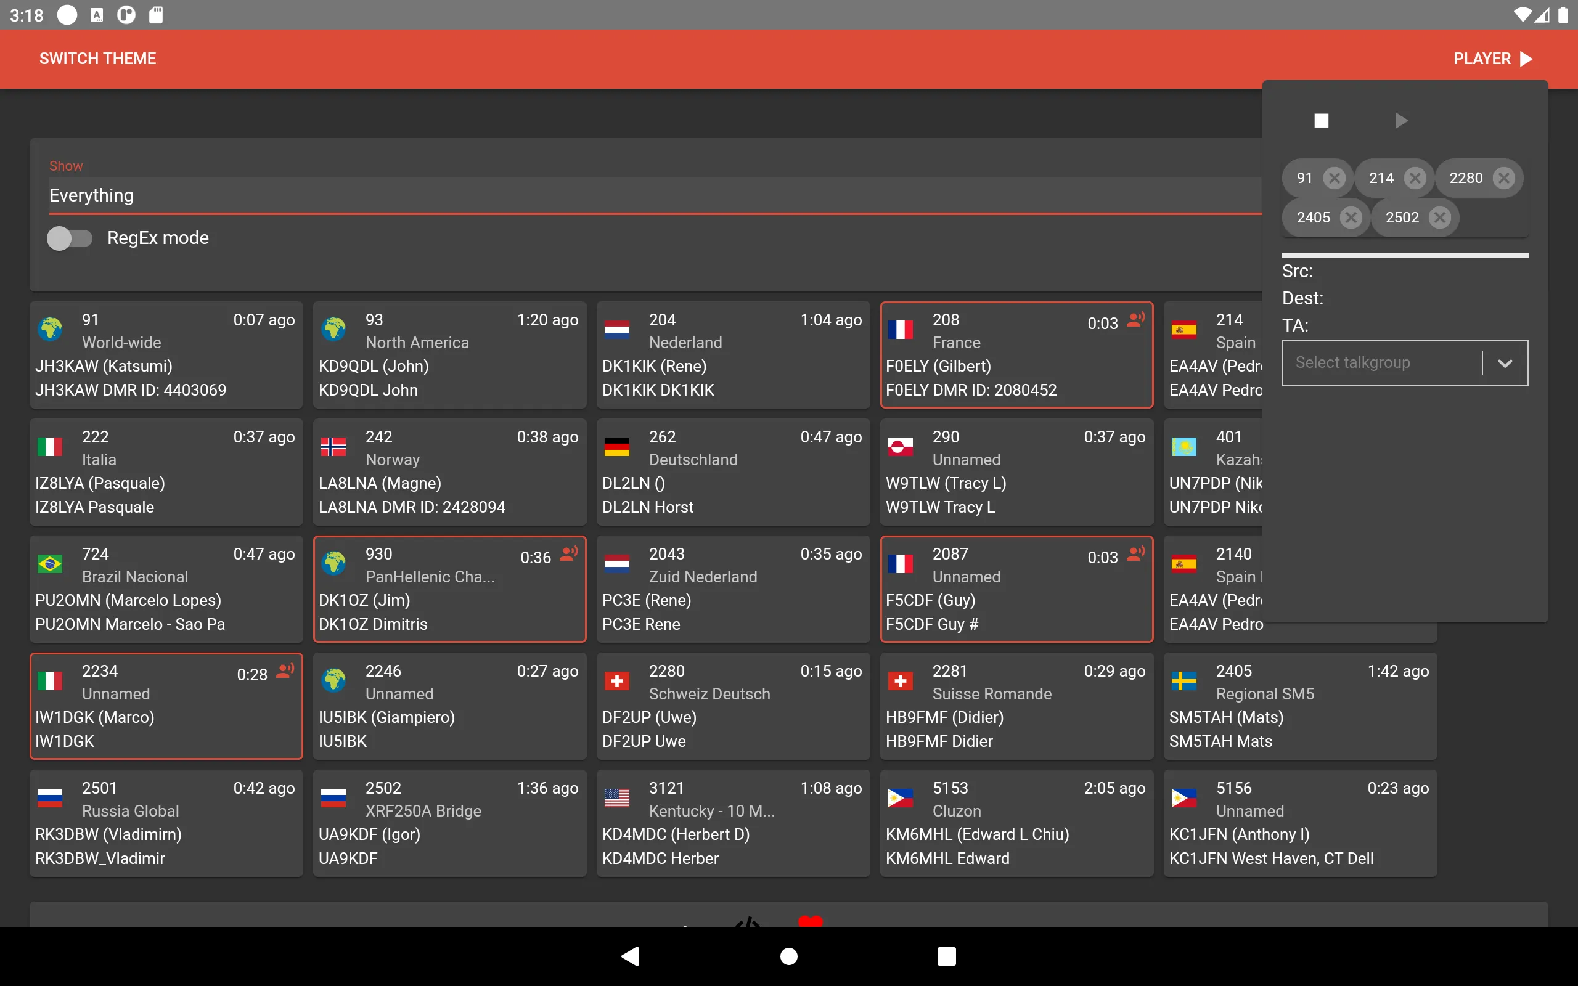Image resolution: width=1578 pixels, height=986 pixels.
Task: Click active talker icon on 2234 card
Action: (x=285, y=670)
